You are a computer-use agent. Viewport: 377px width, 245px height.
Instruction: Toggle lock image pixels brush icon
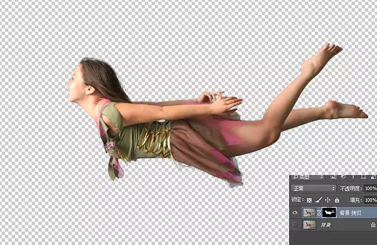coord(318,200)
